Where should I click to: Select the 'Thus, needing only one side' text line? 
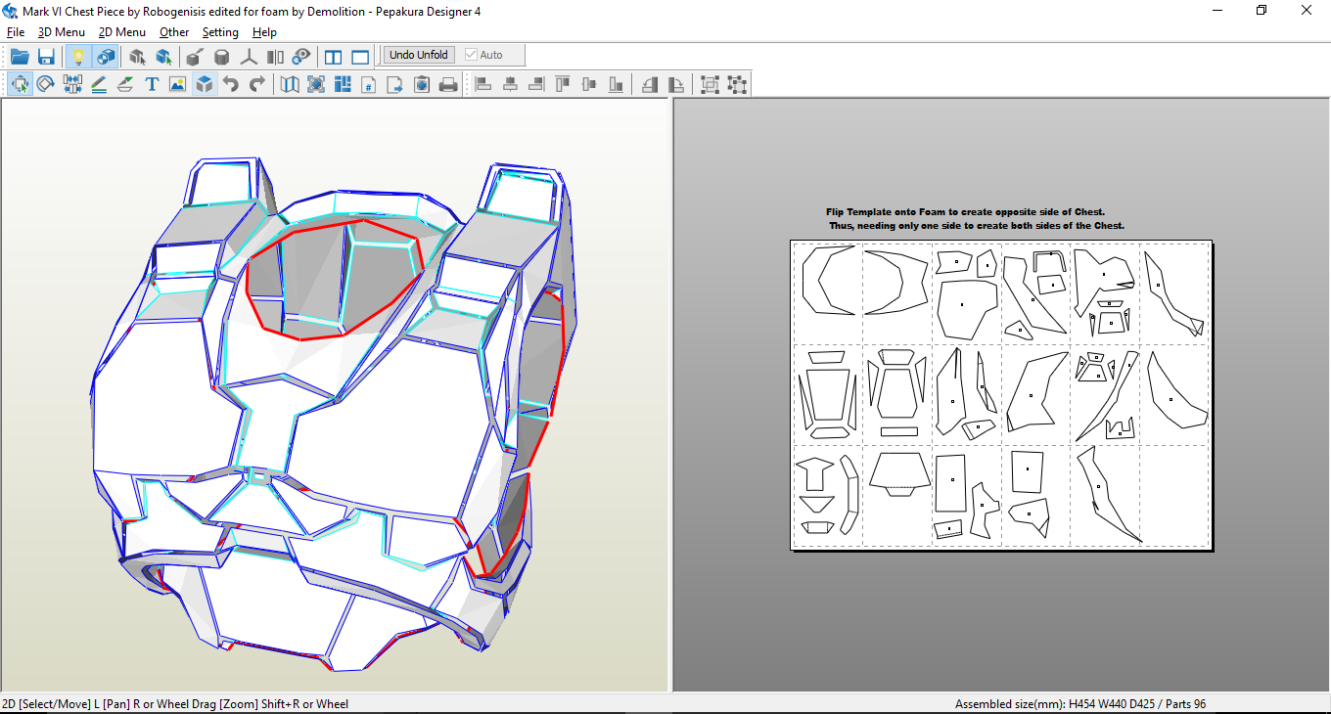point(977,226)
